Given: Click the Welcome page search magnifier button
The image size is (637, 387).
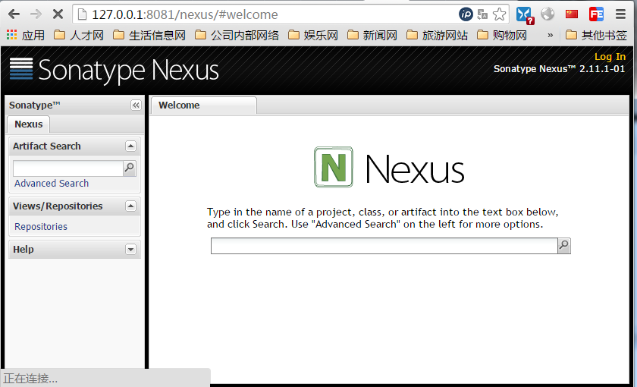Looking at the screenshot, I should click(x=564, y=246).
